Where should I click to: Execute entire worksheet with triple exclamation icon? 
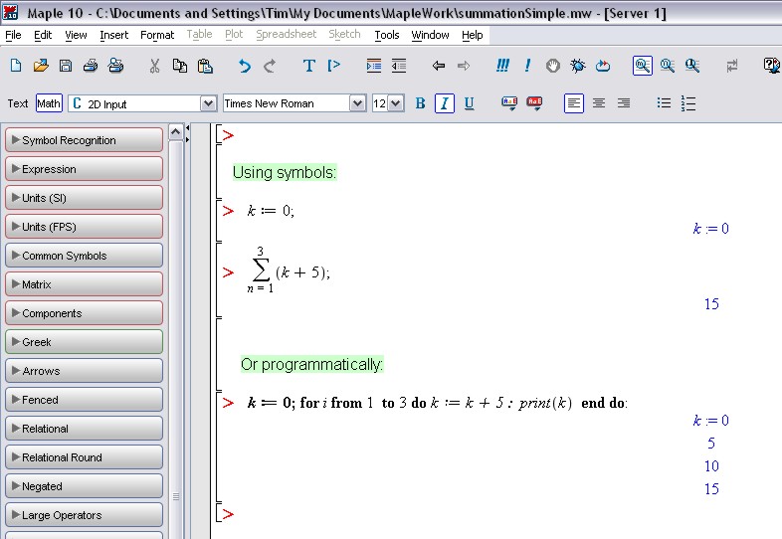click(502, 66)
